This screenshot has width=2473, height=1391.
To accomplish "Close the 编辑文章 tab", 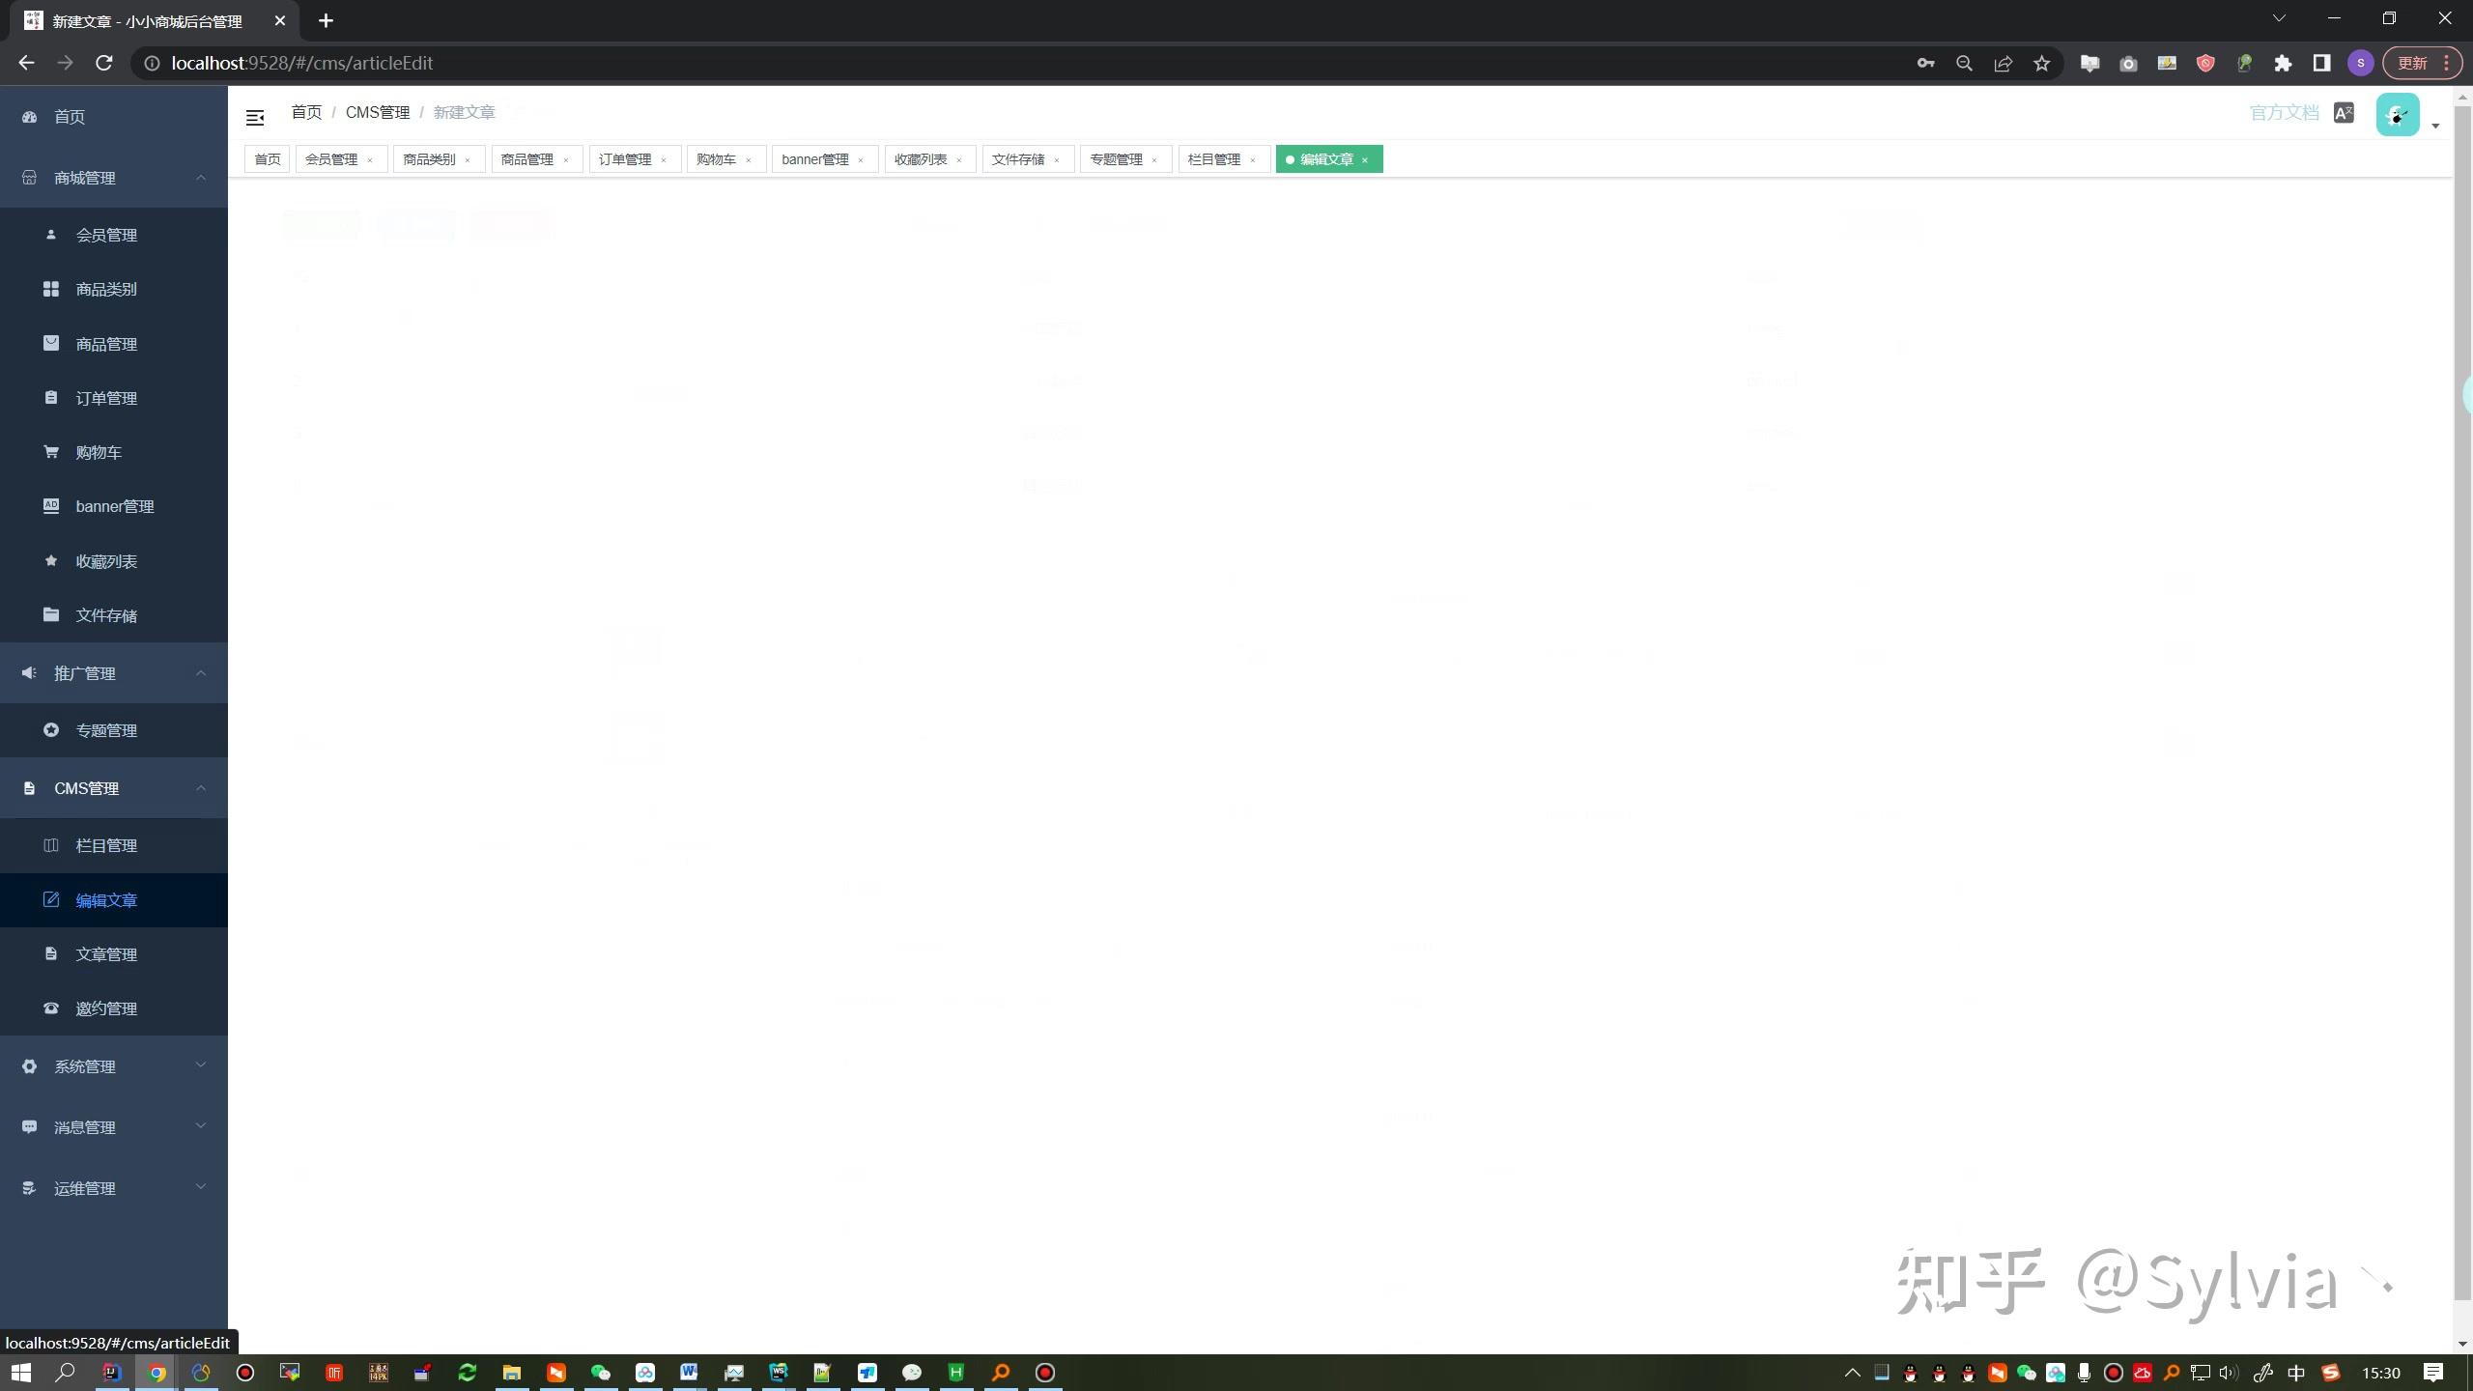I will 1366,159.
